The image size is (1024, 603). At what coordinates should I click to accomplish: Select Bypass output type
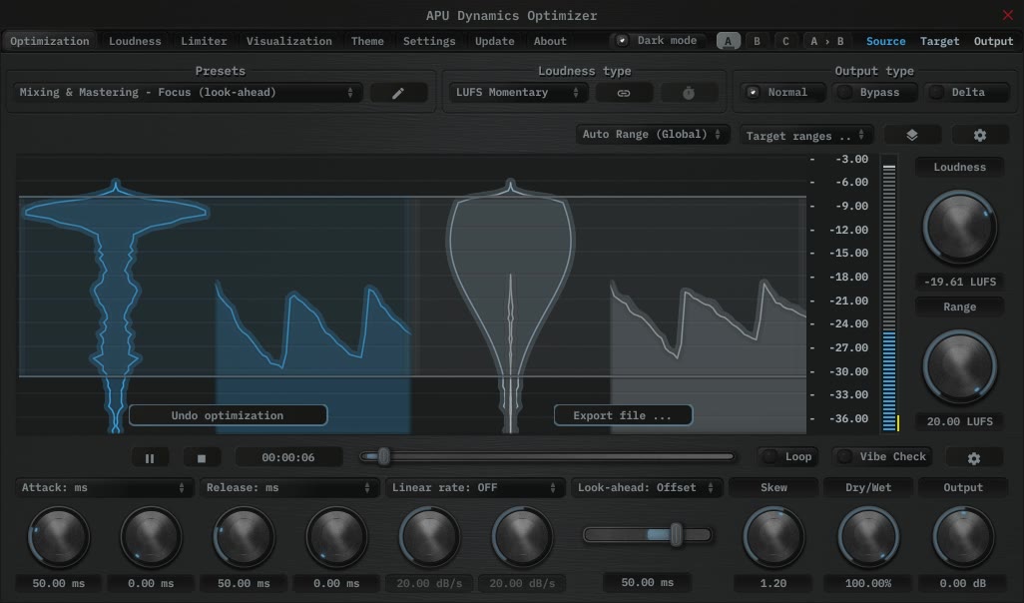874,93
